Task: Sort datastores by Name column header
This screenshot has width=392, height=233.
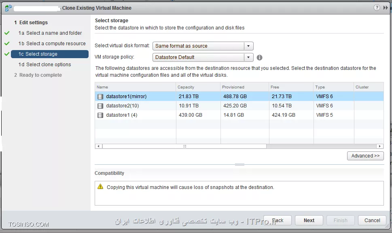Action: coord(135,87)
